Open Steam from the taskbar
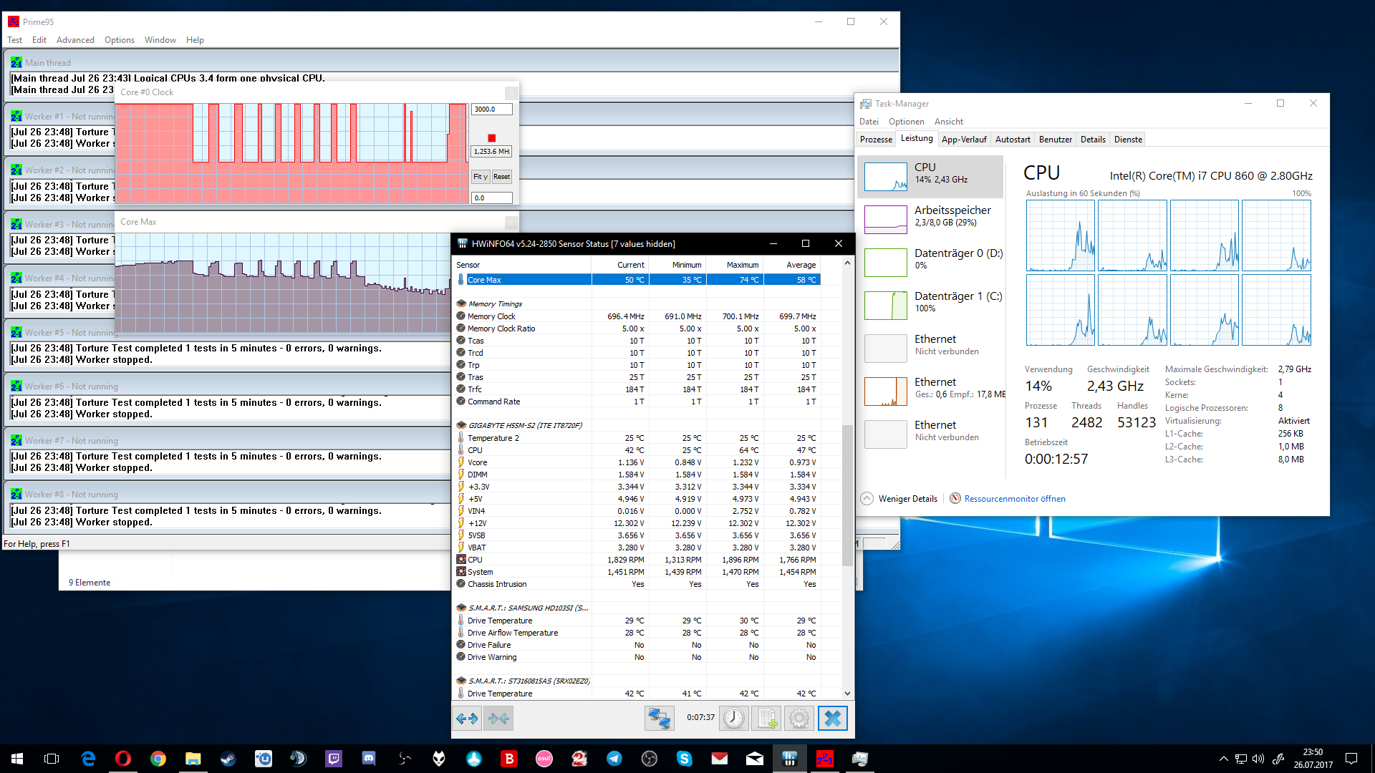The width and height of the screenshot is (1375, 773). [x=228, y=759]
